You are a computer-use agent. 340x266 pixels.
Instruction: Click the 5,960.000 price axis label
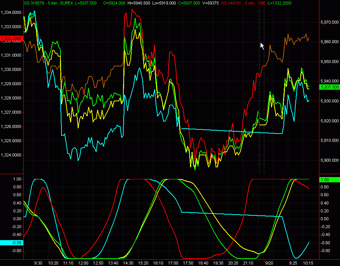[x=330, y=42]
